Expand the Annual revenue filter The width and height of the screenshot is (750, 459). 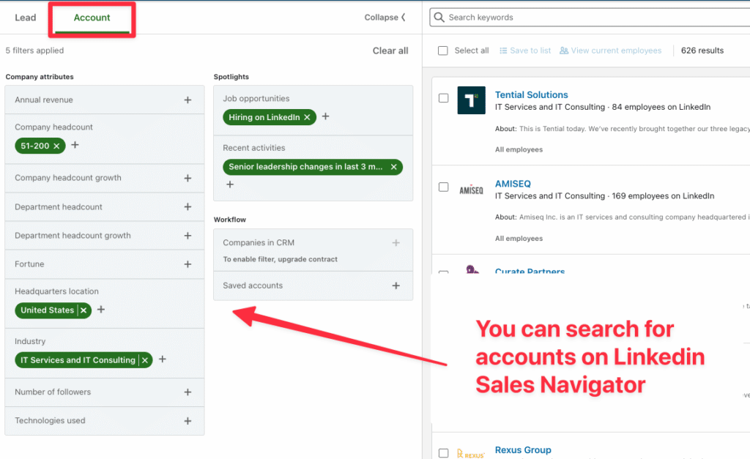pos(187,100)
